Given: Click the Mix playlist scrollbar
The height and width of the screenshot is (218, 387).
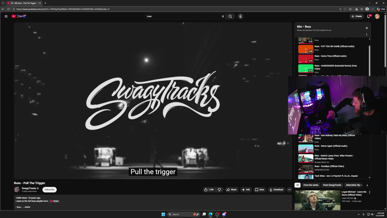Looking at the screenshot, I should pyautogui.click(x=369, y=61).
